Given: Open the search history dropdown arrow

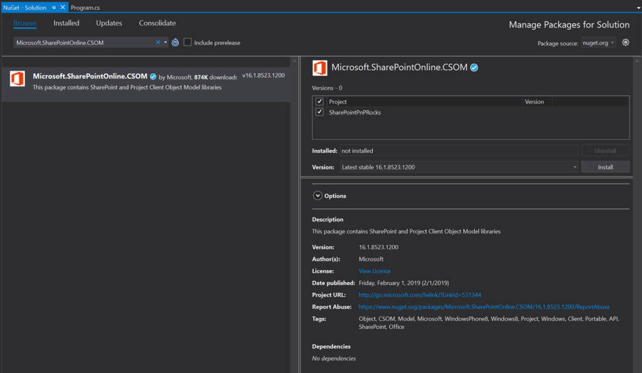Looking at the screenshot, I should point(165,42).
